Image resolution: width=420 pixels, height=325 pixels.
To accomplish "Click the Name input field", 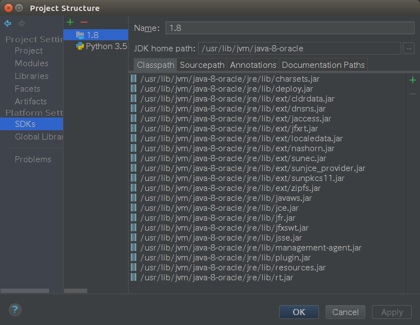I will [290, 28].
